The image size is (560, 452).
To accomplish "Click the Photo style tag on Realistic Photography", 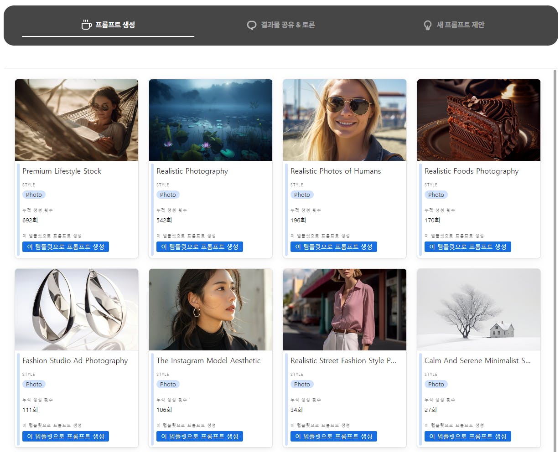I will click(168, 195).
